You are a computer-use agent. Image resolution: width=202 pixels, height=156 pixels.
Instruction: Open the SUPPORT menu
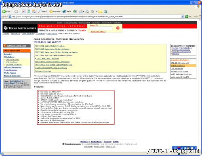72,31
